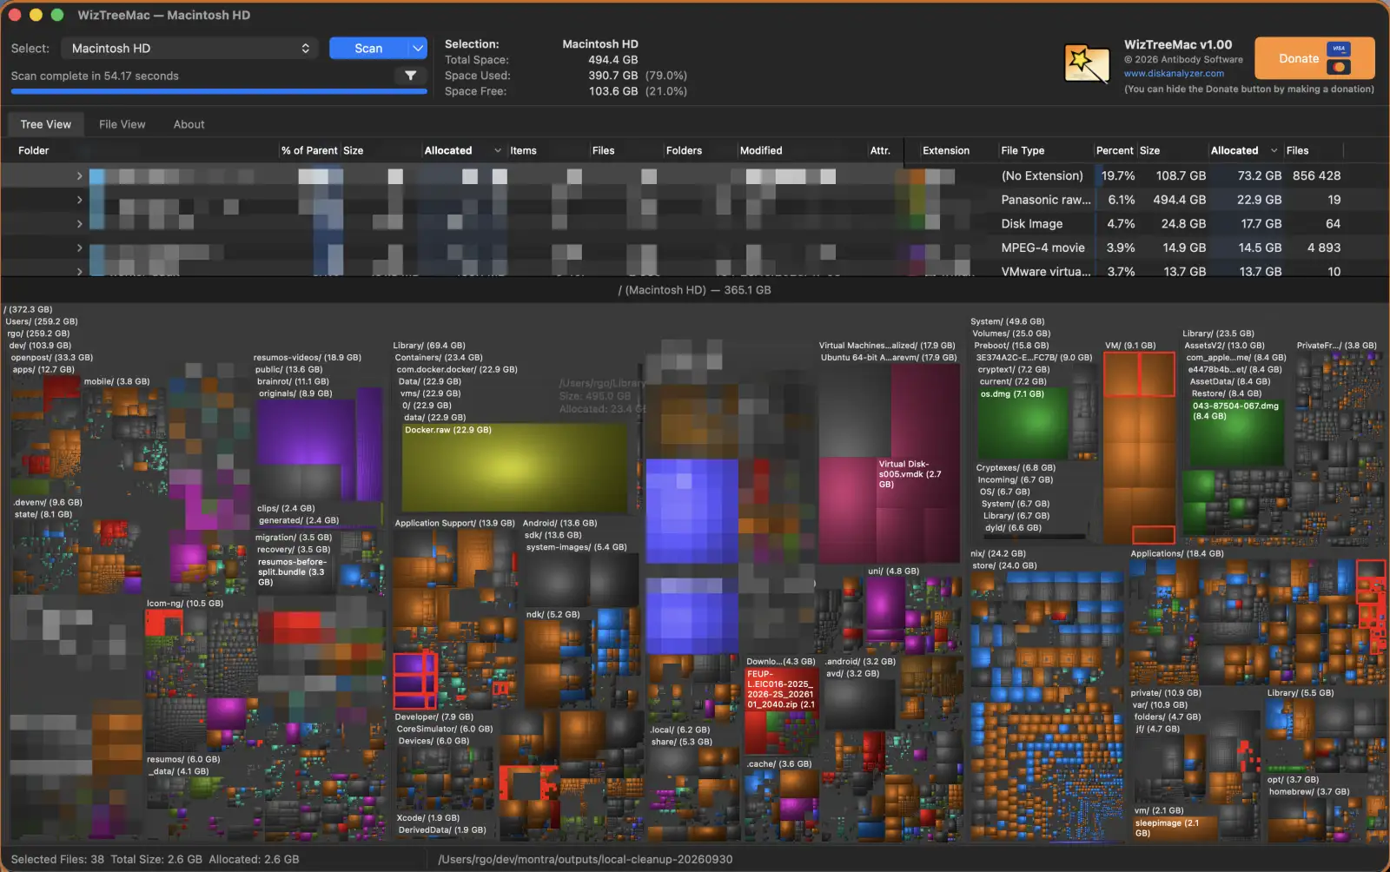Click the blue scan progress bar
The width and height of the screenshot is (1390, 872).
coord(219,90)
